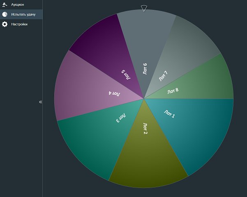Select the Лот 2 label on the wheel

(x=145, y=128)
